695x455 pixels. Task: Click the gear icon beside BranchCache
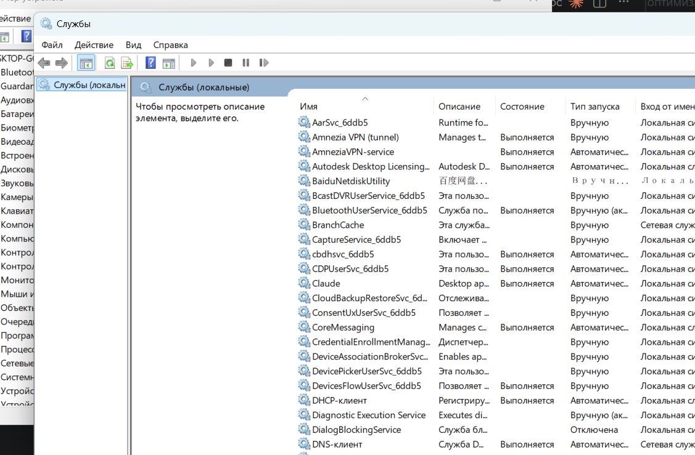tap(304, 224)
